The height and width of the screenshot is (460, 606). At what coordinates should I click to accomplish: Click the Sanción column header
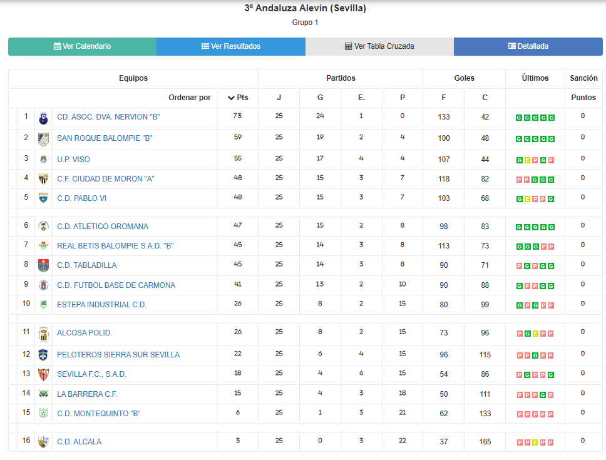pyautogui.click(x=583, y=78)
